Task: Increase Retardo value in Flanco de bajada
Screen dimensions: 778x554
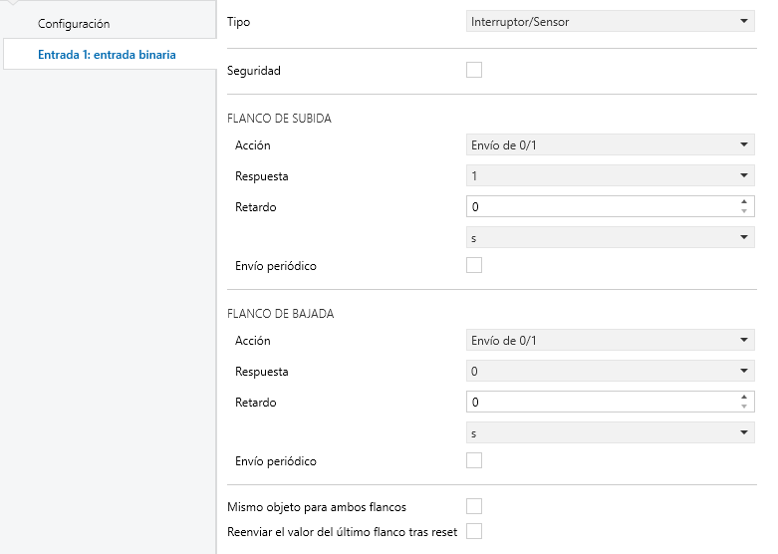Action: pos(744,398)
